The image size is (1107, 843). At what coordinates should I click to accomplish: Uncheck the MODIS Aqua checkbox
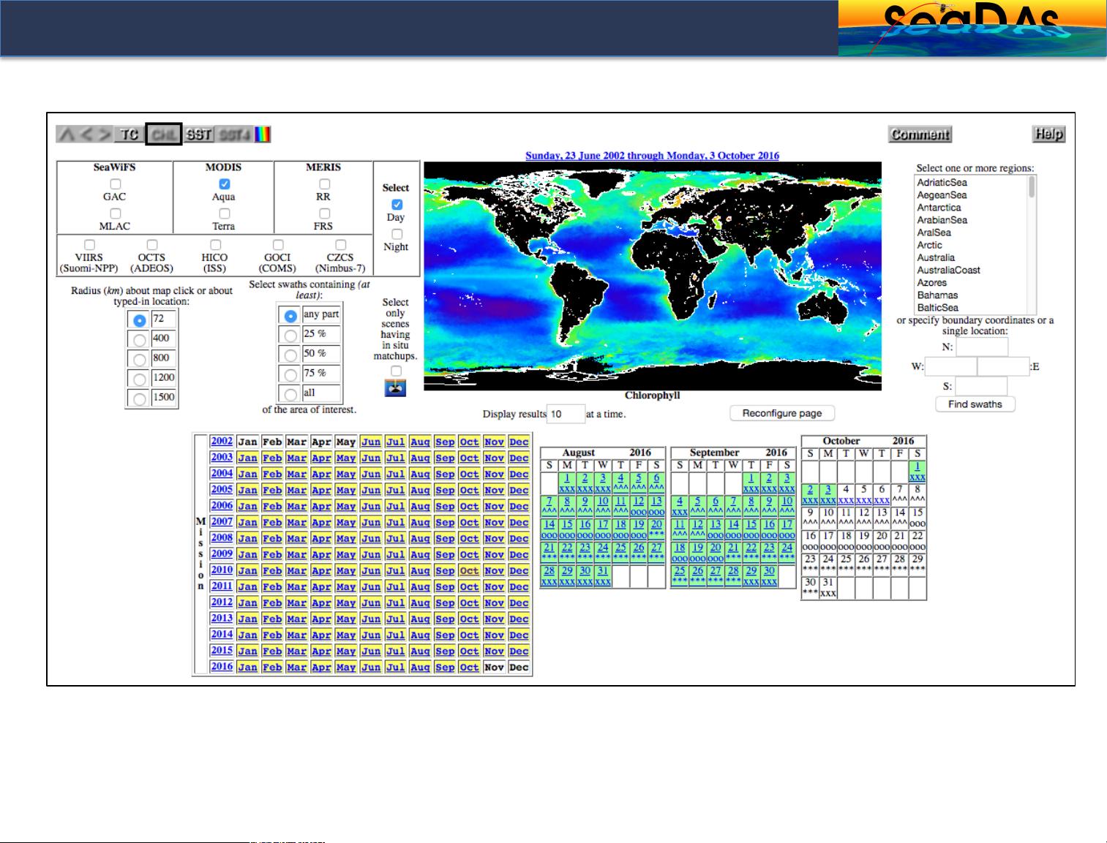tap(225, 184)
